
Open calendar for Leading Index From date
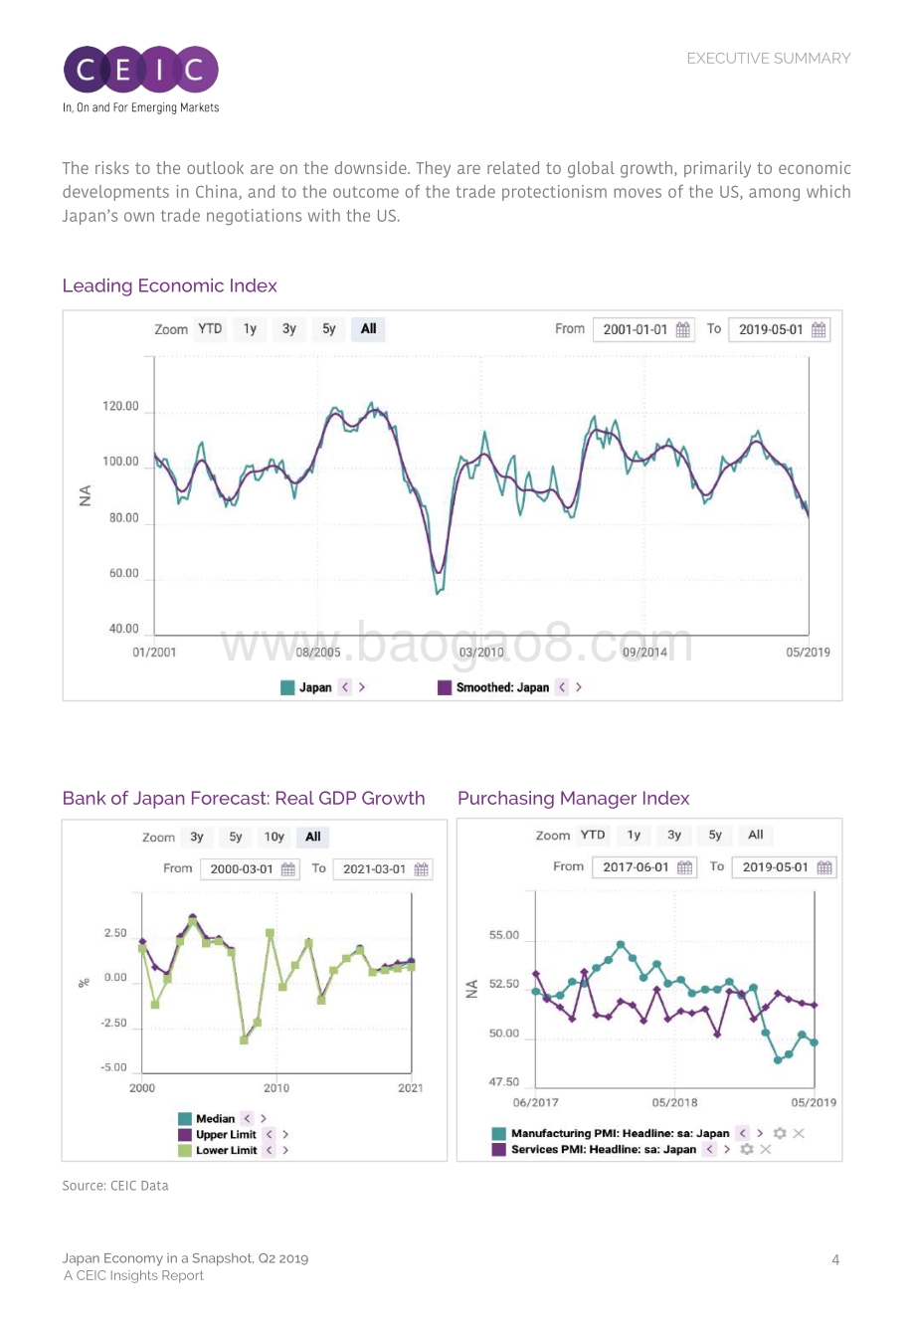pyautogui.click(x=683, y=330)
